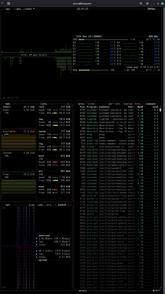Click the process filter field
This screenshot has height=294, width=165.
click(91, 104)
